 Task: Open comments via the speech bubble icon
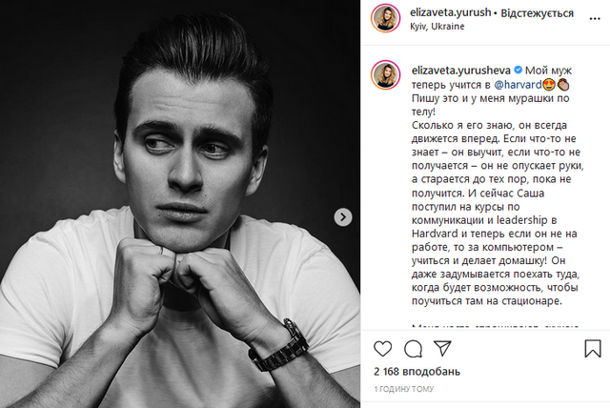tap(413, 349)
